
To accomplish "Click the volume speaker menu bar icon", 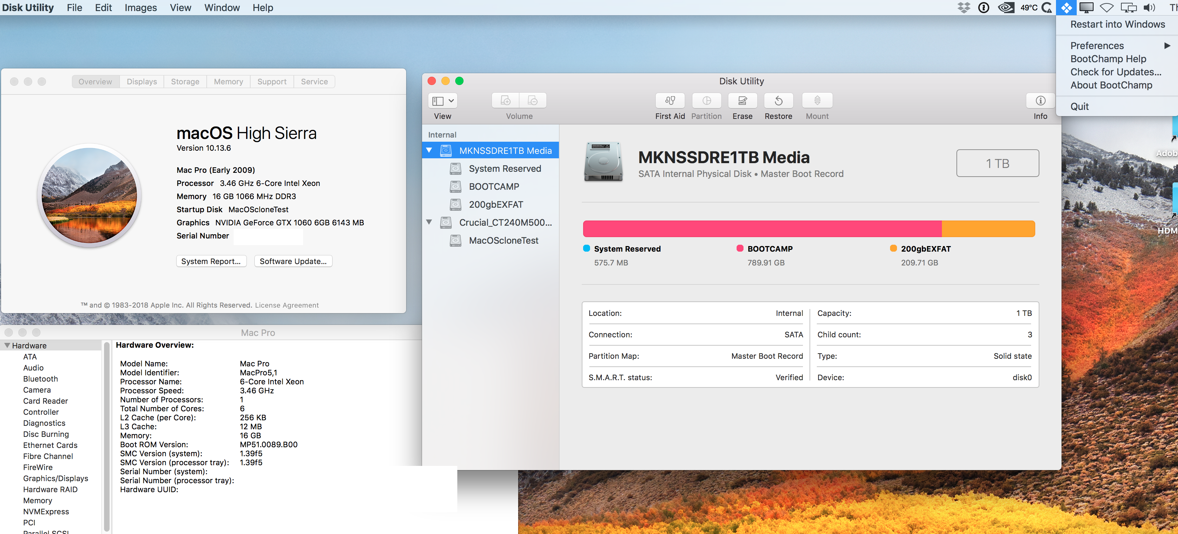I will 1149,7.
